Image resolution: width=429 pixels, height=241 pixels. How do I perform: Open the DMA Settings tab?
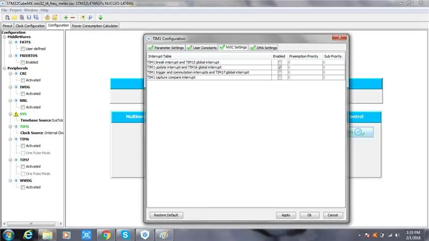264,48
